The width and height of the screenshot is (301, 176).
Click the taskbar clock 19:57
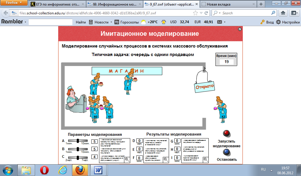pos(285,168)
